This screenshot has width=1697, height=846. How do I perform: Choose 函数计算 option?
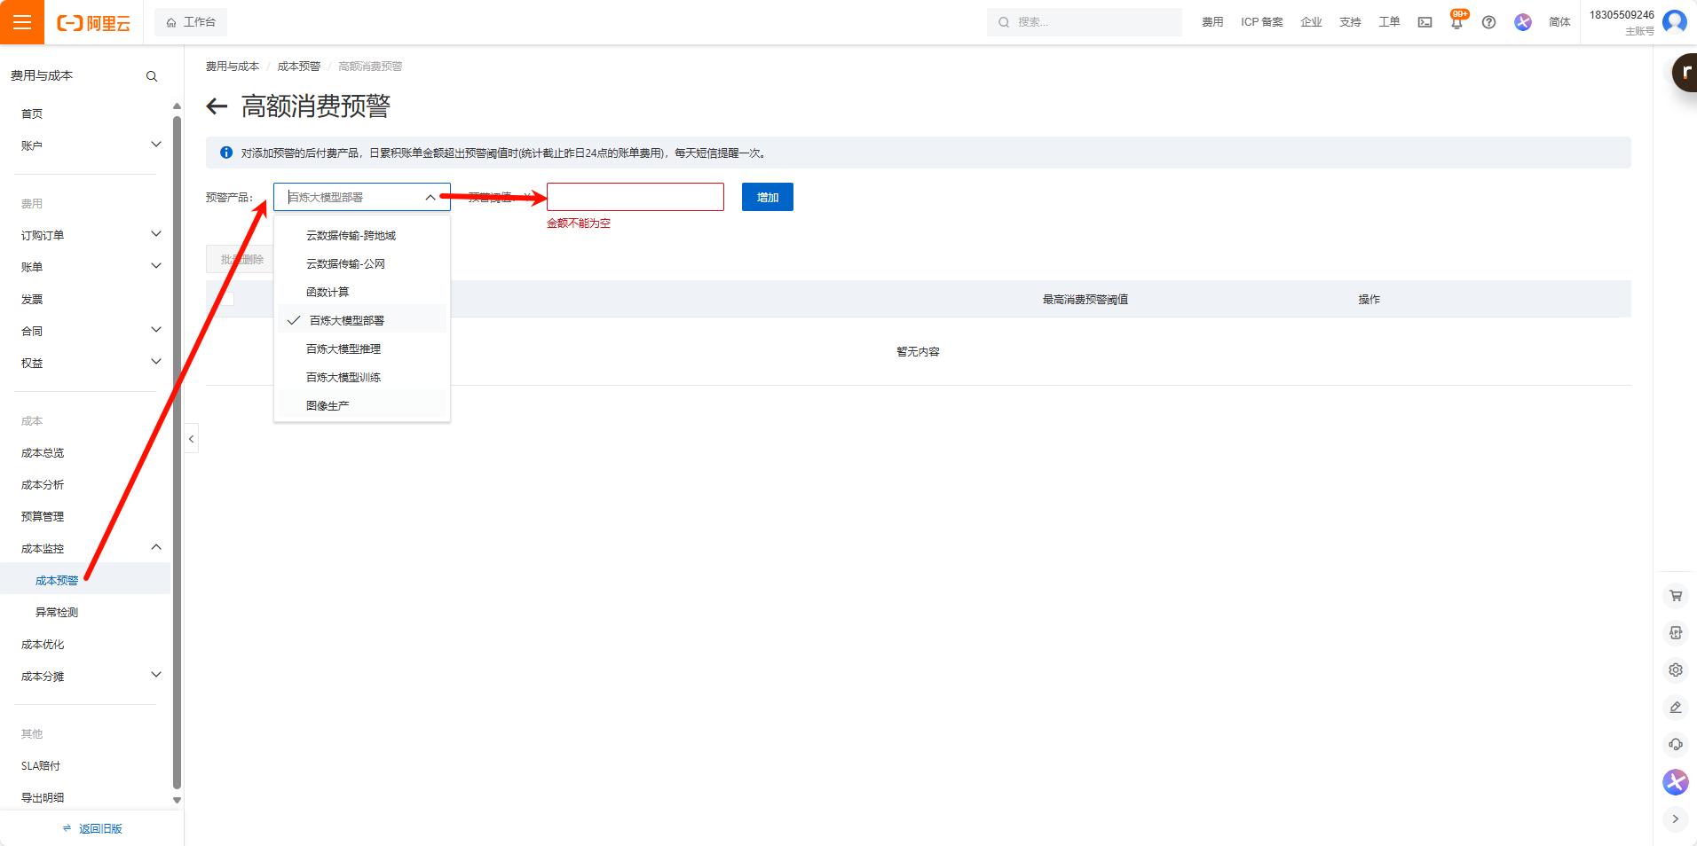pos(362,292)
